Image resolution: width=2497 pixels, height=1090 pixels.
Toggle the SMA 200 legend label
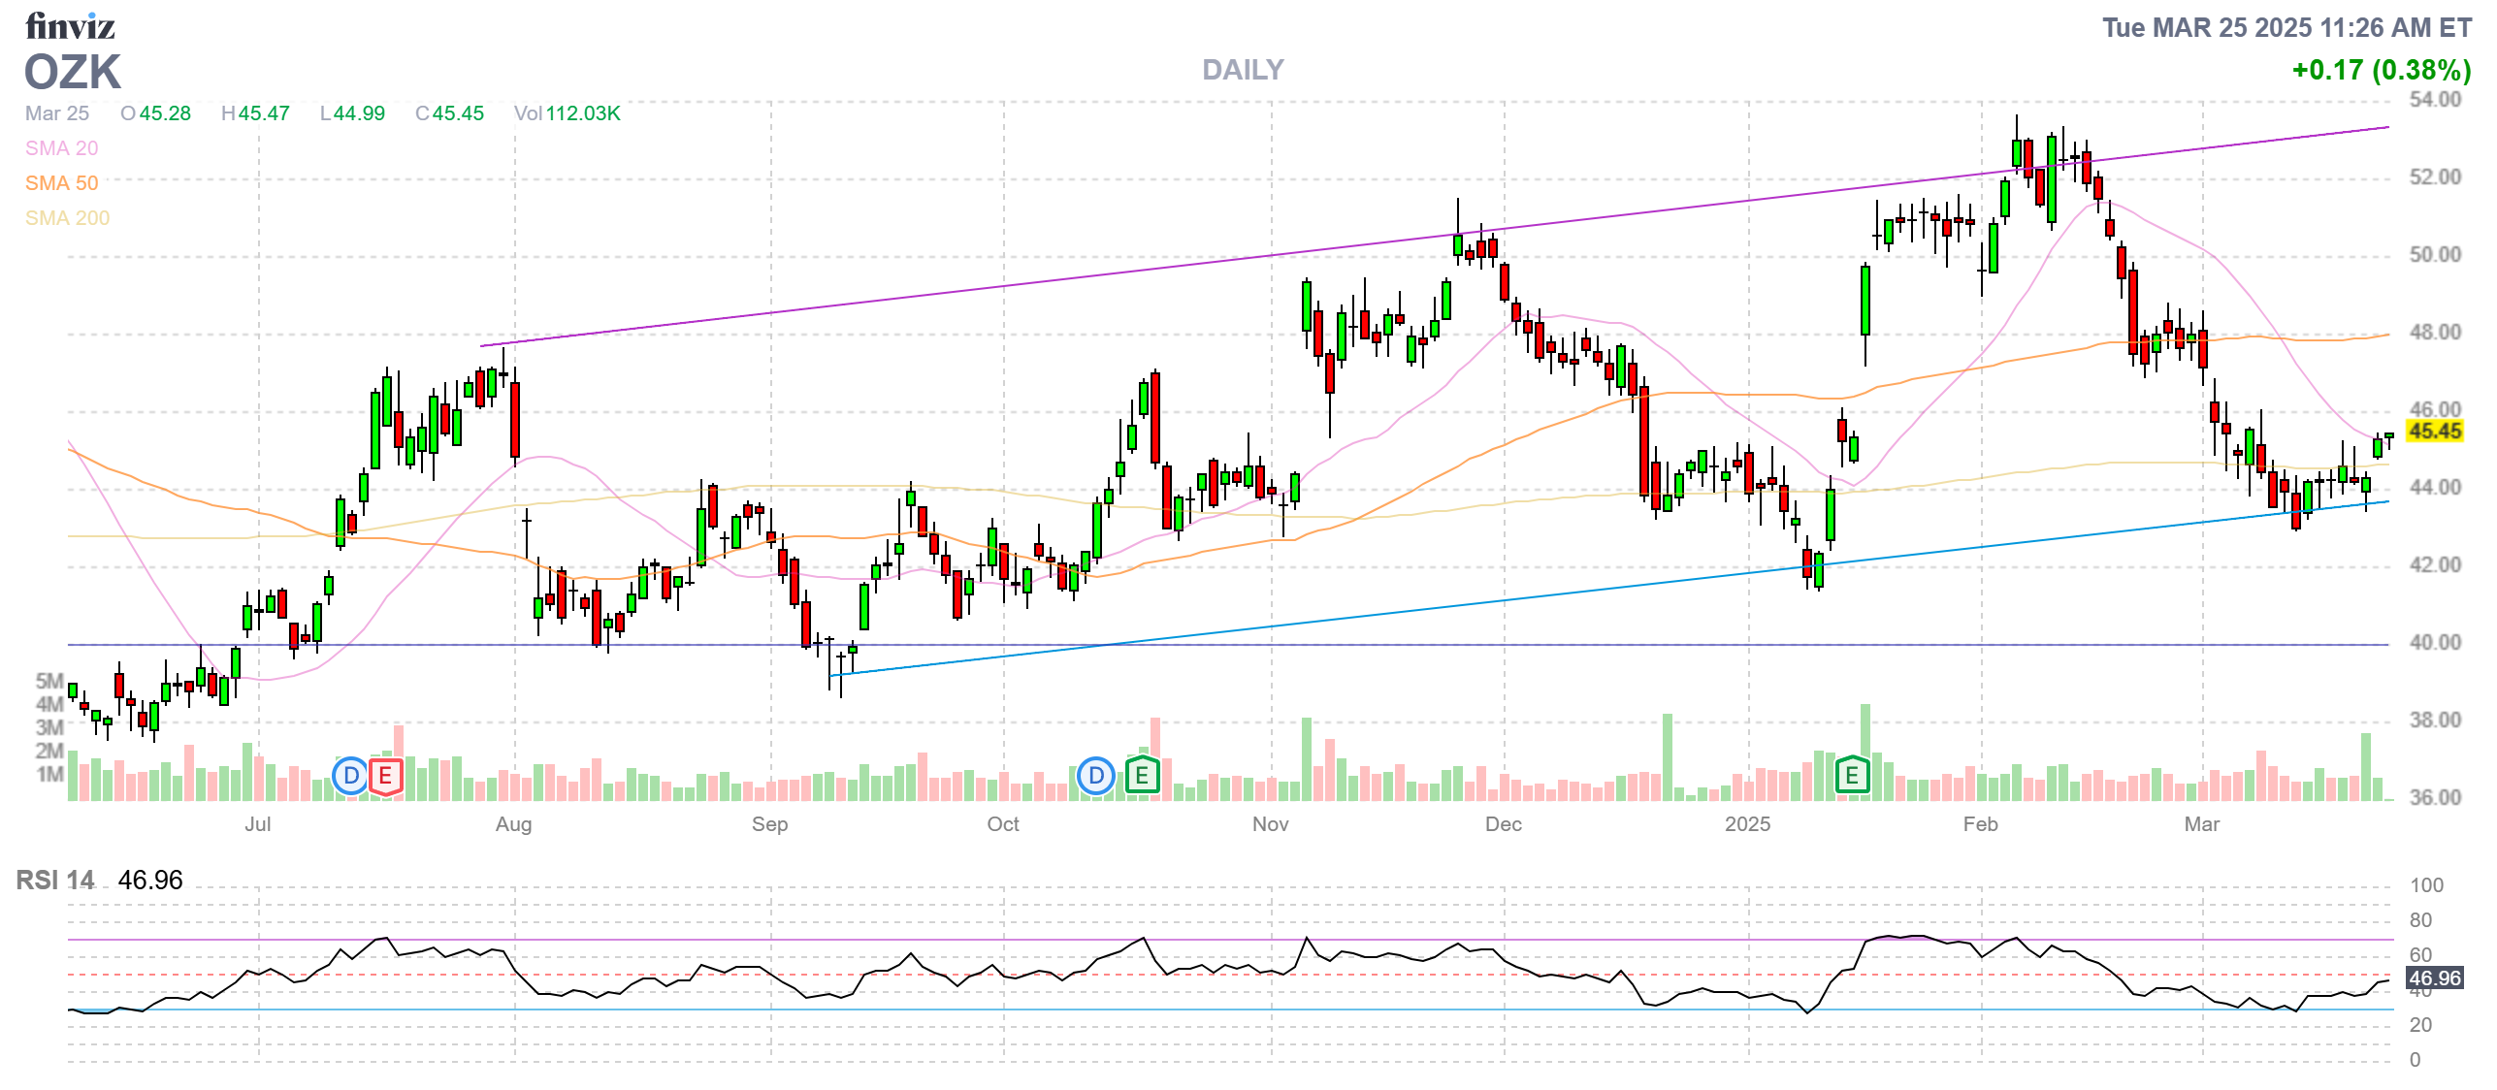click(67, 218)
